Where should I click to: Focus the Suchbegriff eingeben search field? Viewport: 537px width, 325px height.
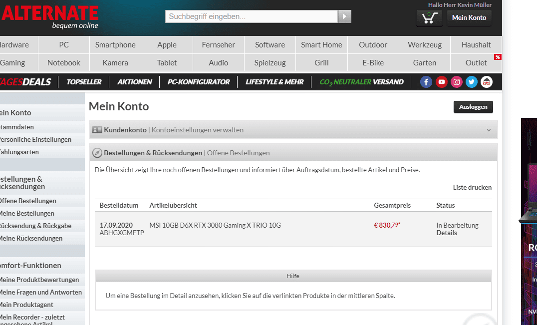click(252, 16)
